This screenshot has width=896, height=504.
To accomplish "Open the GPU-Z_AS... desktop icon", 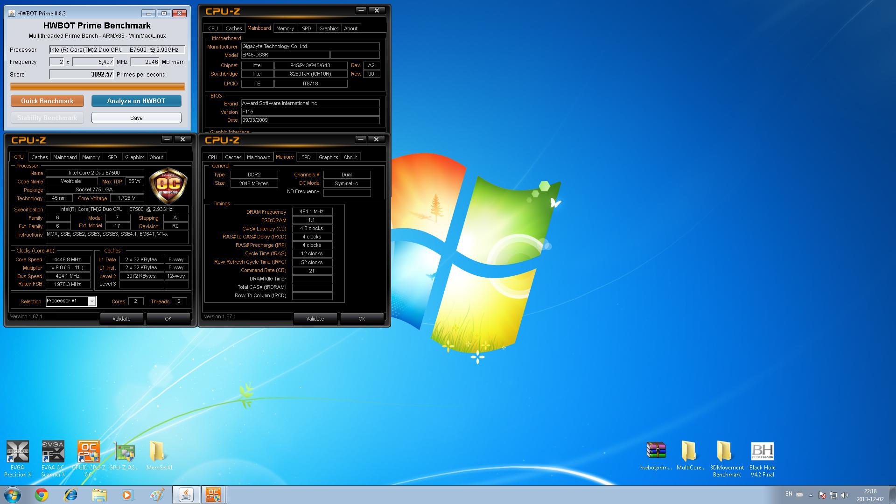I will 124,455.
